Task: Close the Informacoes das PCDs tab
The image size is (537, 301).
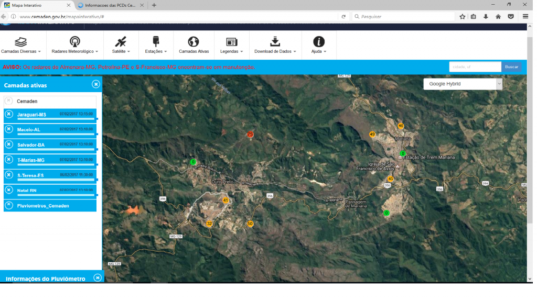Action: point(142,5)
